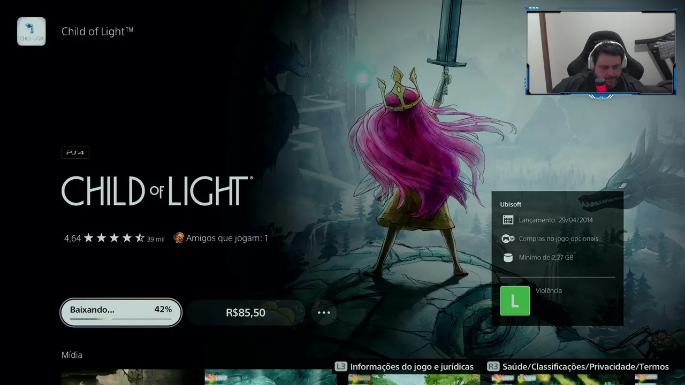Click the Mídia section heading
The image size is (685, 385).
click(x=72, y=355)
